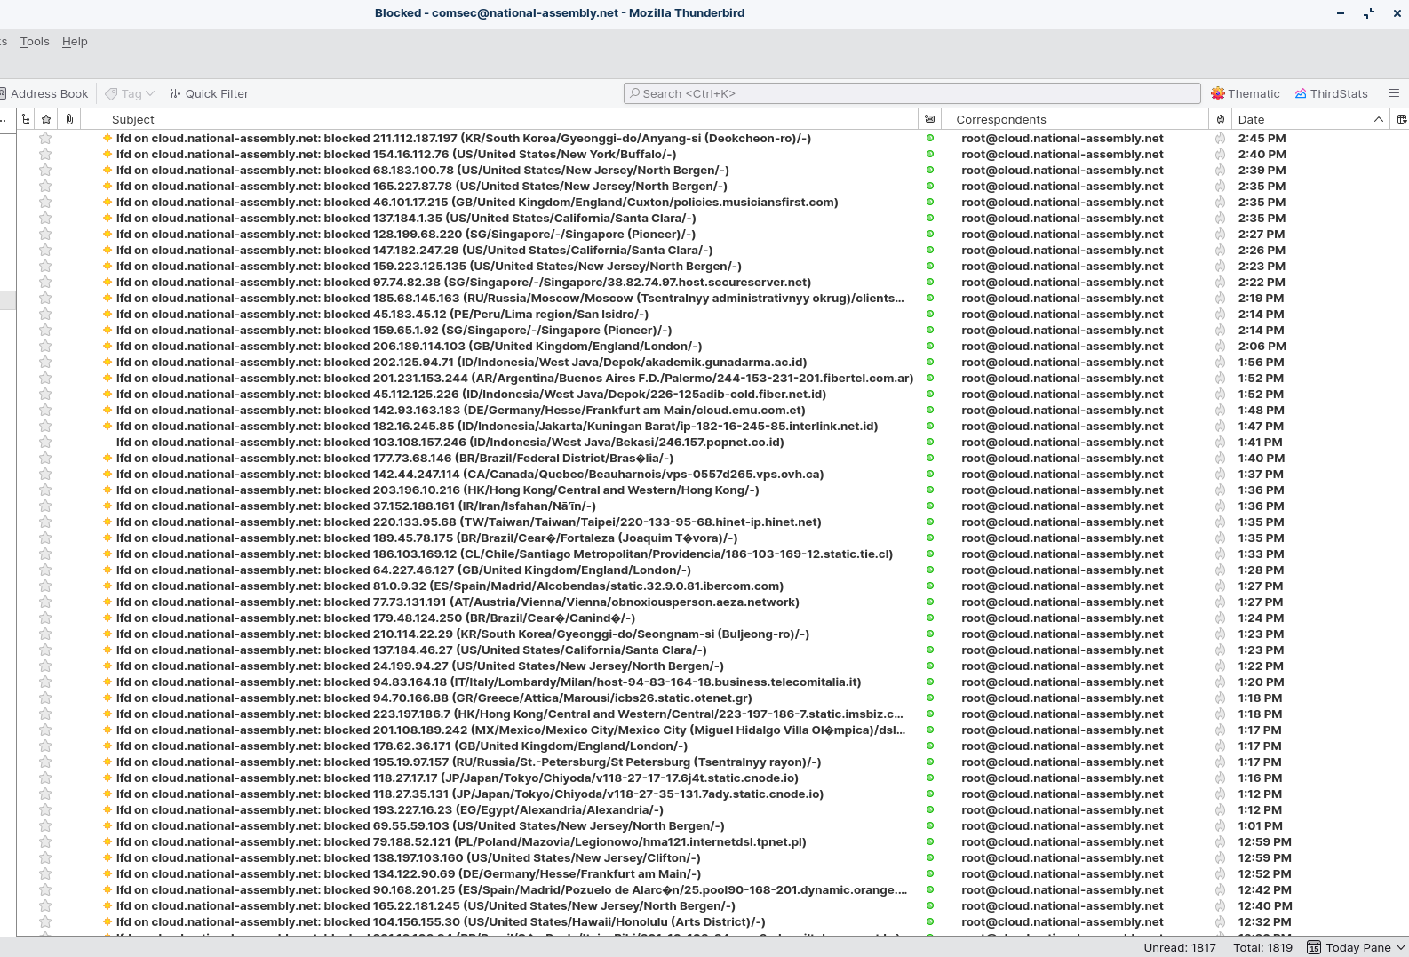The image size is (1409, 957).
Task: Sort by the starred column header
Action: (x=46, y=119)
